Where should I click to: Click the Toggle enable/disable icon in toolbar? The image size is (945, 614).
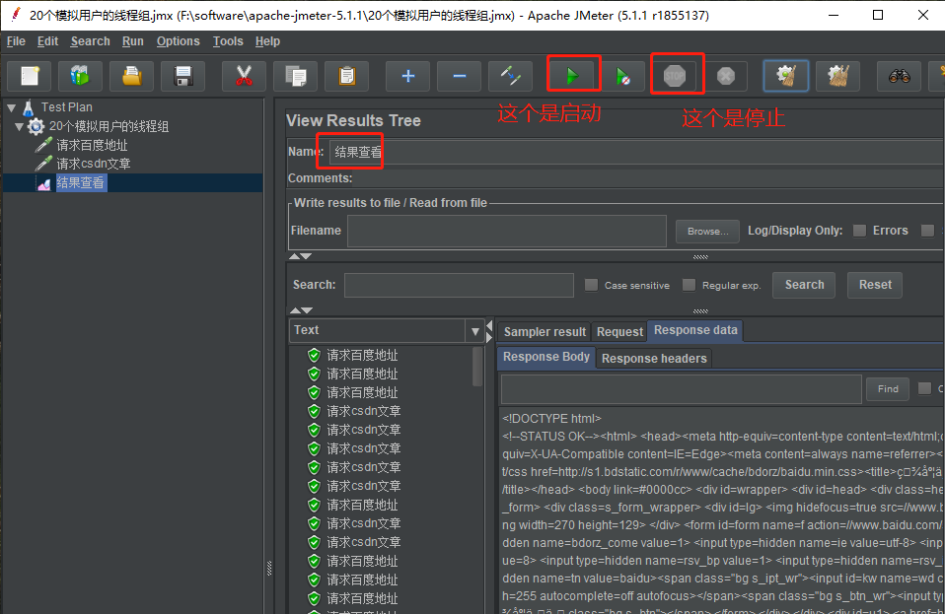click(510, 77)
